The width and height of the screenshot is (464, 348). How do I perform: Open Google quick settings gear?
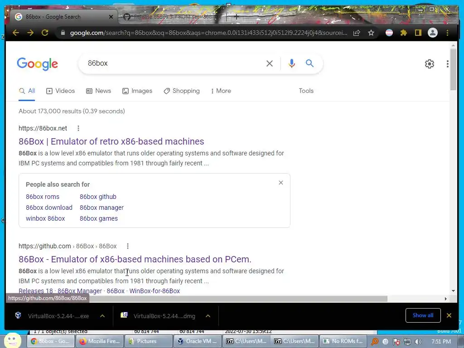(430, 63)
